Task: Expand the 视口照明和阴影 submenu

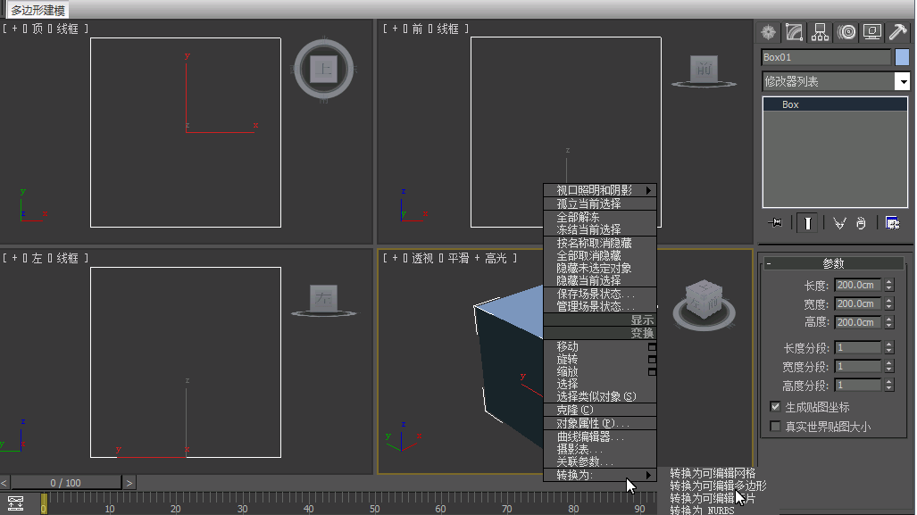Action: tap(600, 191)
